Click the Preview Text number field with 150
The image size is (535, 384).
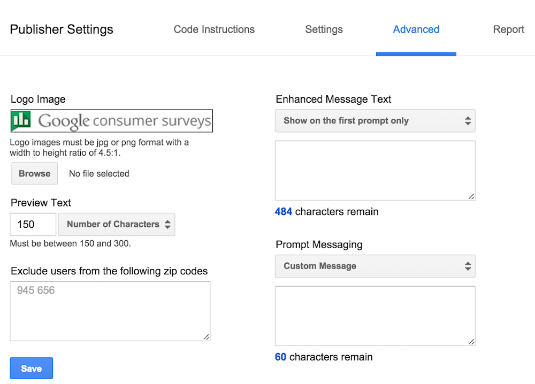pyautogui.click(x=33, y=225)
